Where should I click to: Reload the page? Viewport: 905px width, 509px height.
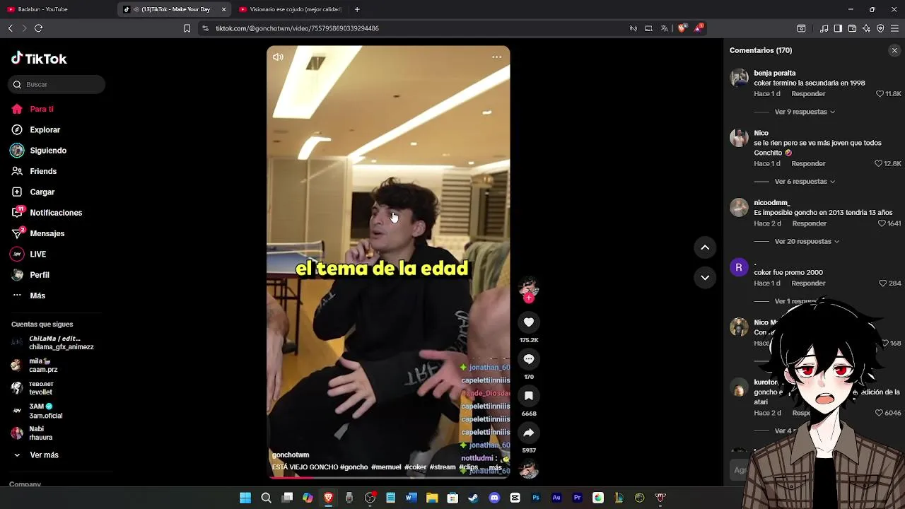coord(38,28)
